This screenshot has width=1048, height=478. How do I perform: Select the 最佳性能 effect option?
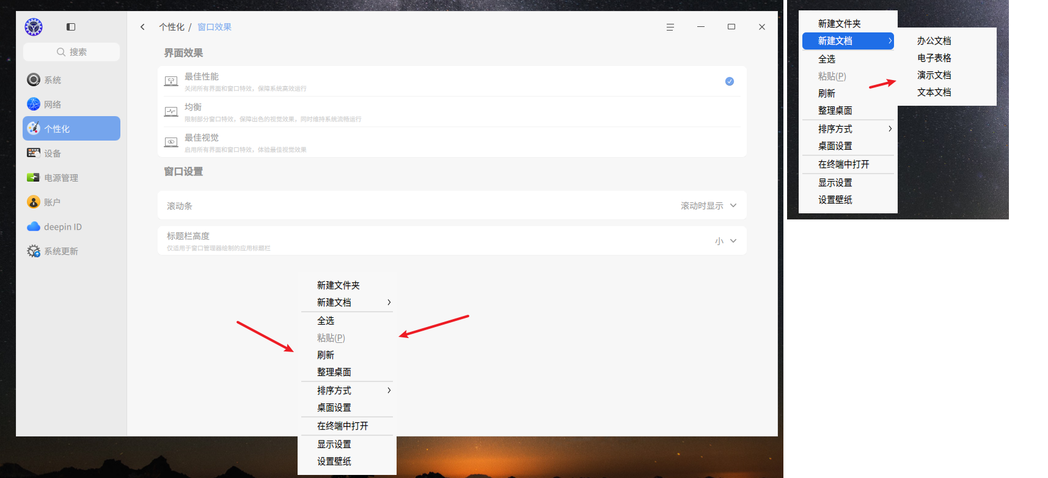click(x=452, y=81)
